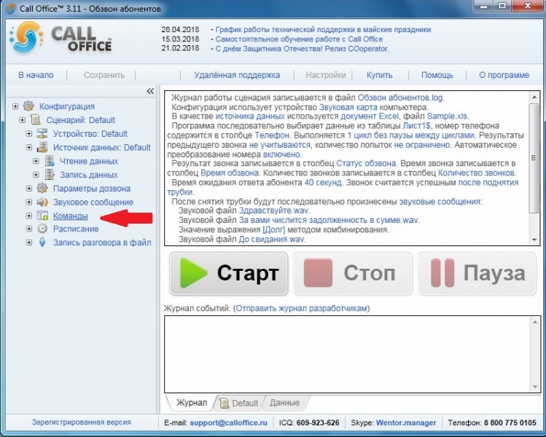The image size is (546, 437).
Task: Click the description scrollbar down arrow
Action: 534,240
